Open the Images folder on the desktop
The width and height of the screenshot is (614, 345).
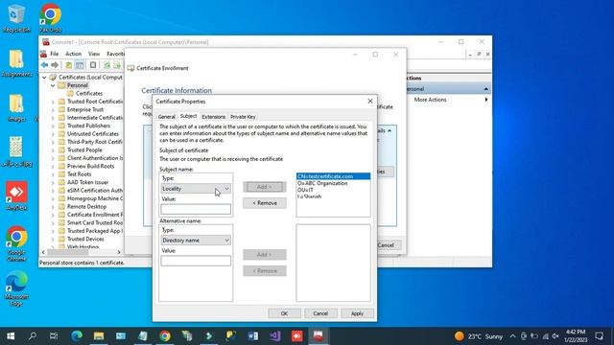pyautogui.click(x=16, y=107)
